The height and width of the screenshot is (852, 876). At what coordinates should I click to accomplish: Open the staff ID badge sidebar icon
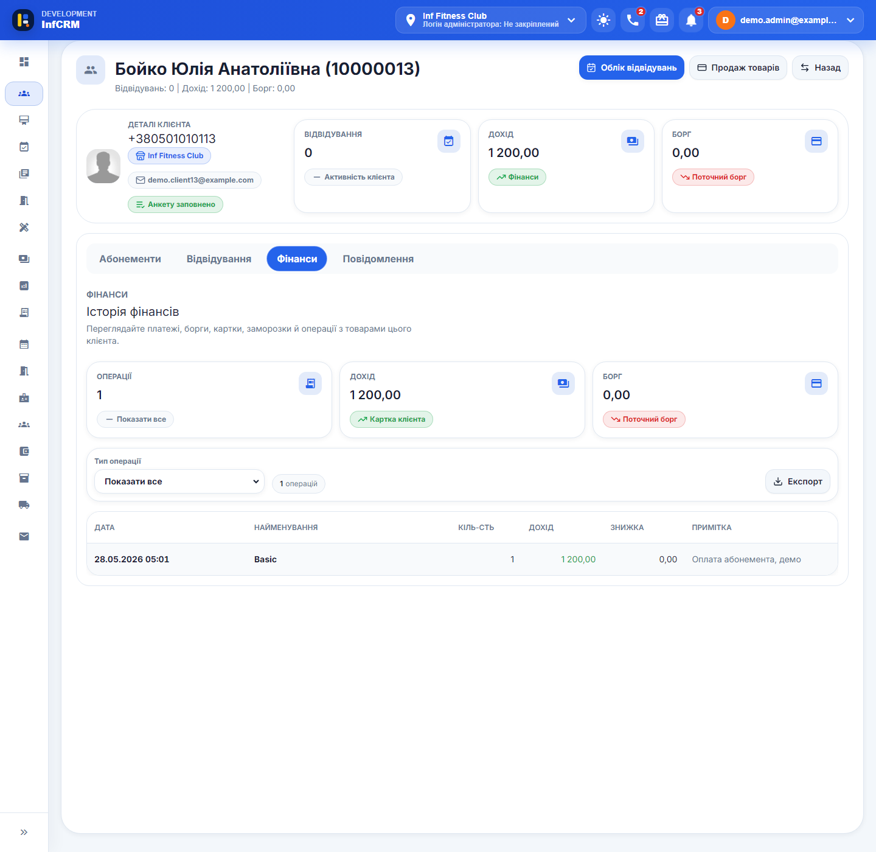pyautogui.click(x=24, y=397)
